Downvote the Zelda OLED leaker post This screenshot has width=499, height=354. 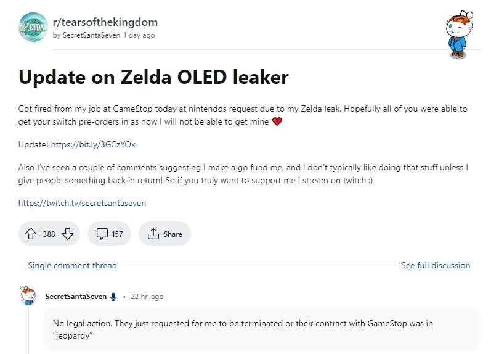tap(68, 234)
